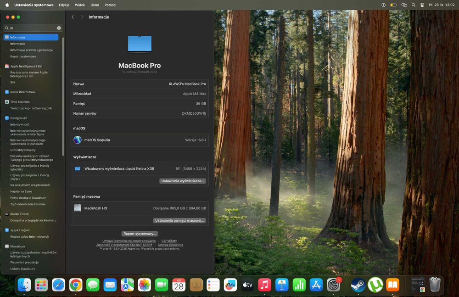Open Numbers from the Dock

click(299, 285)
